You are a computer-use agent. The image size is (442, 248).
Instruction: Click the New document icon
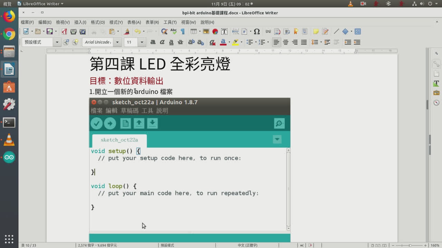[26, 31]
